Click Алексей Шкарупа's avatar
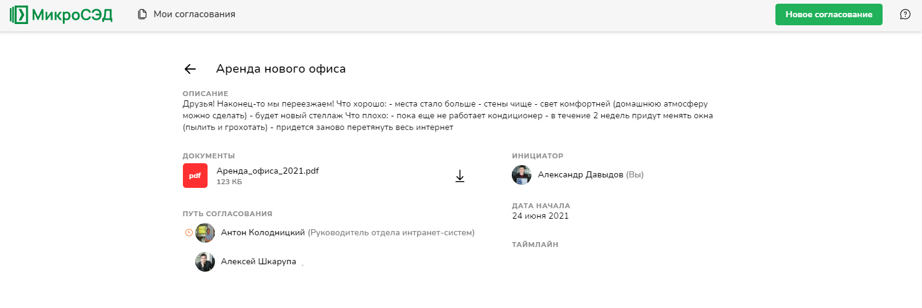The height and width of the screenshot is (308, 922). click(205, 262)
